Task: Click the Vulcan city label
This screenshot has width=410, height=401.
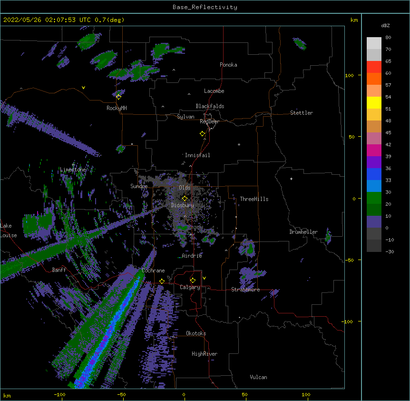Action: [258, 377]
